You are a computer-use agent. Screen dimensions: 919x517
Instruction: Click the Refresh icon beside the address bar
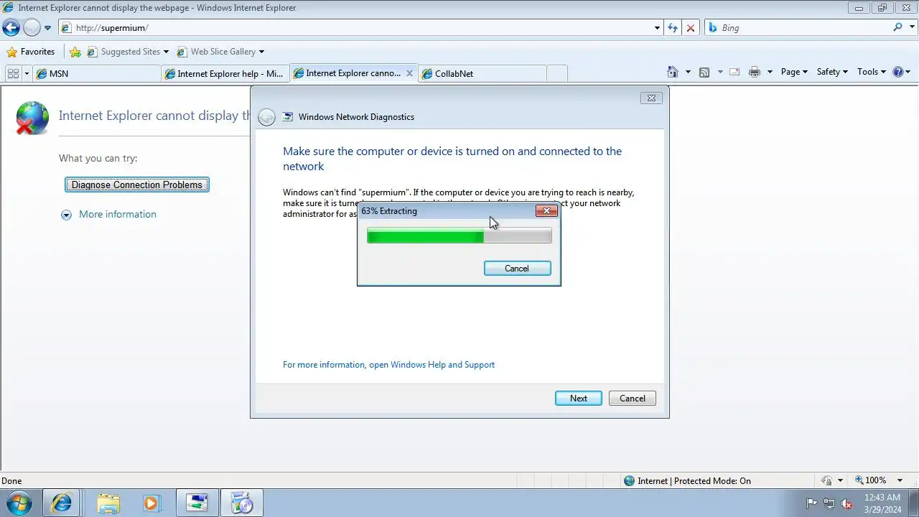coord(673,28)
